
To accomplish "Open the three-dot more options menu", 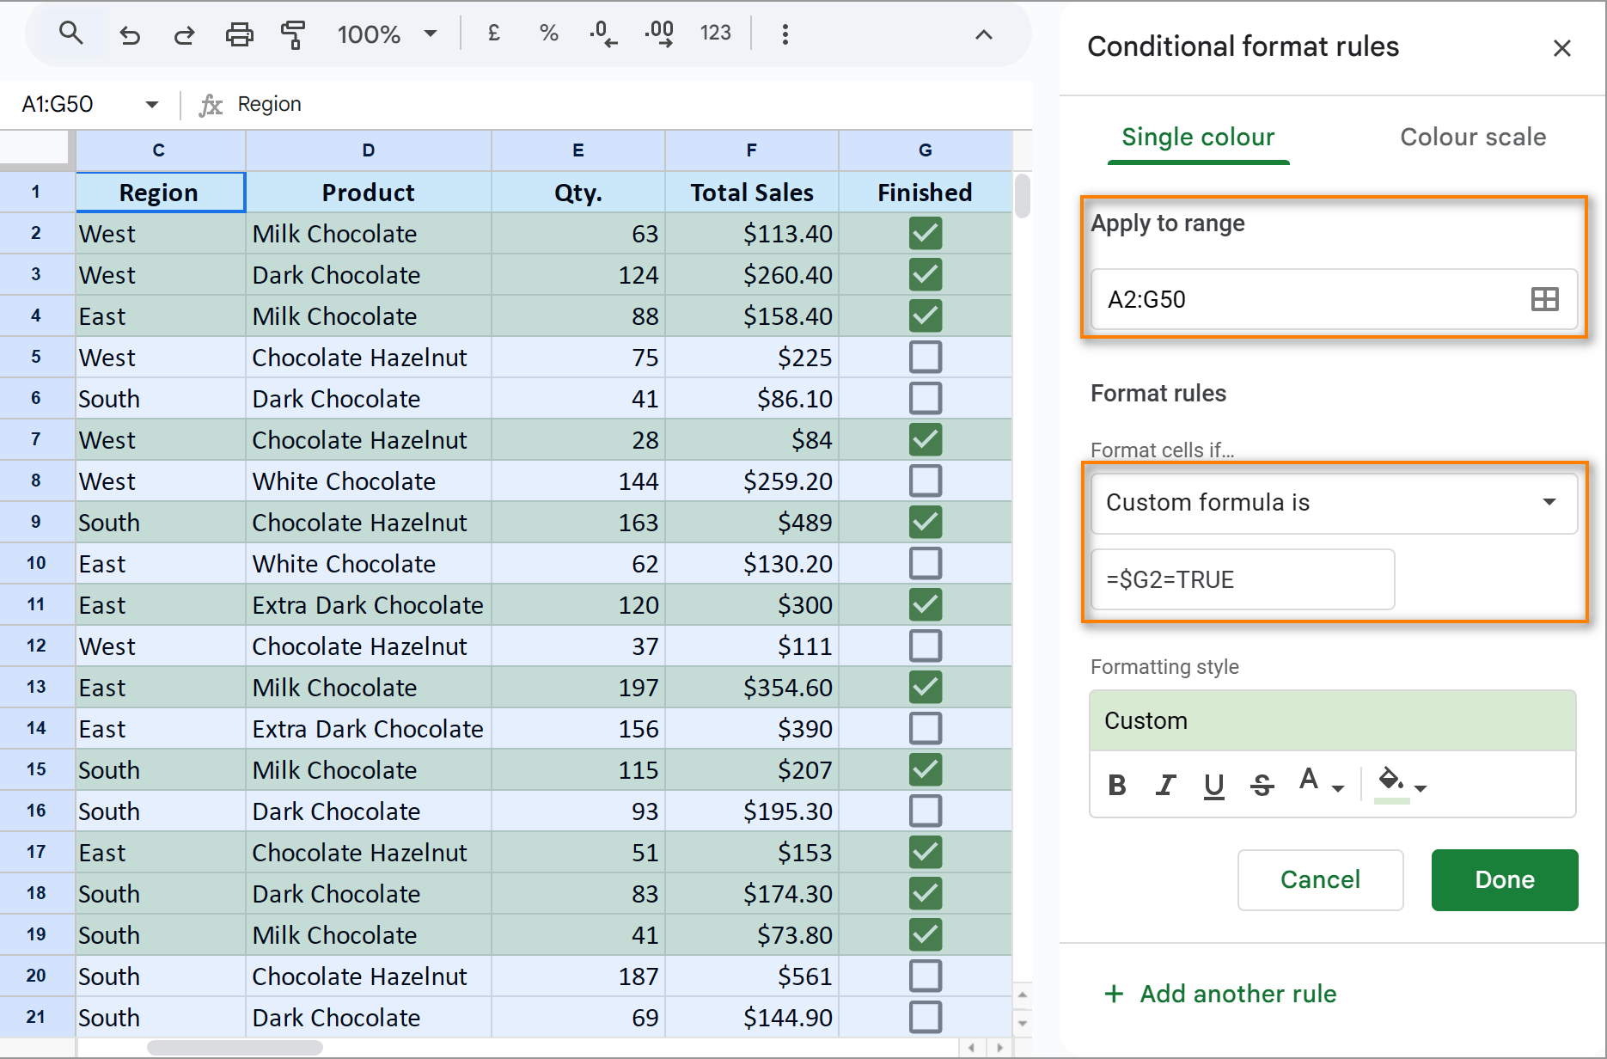I will (785, 34).
